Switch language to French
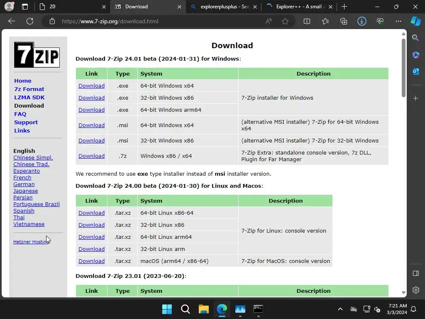425x319 pixels. tap(22, 178)
